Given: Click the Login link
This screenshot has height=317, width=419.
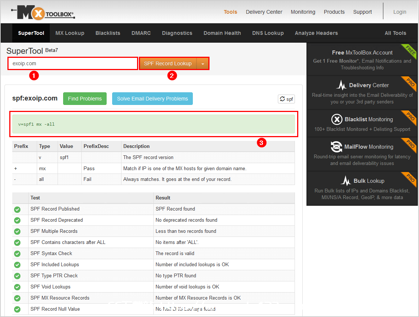Looking at the screenshot, I should click(400, 12).
